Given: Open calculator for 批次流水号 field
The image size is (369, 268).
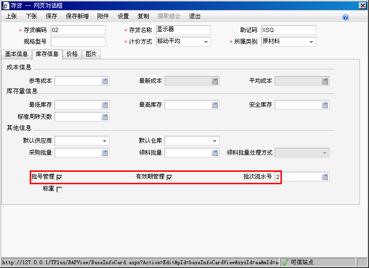Looking at the screenshot, I should tap(325, 177).
